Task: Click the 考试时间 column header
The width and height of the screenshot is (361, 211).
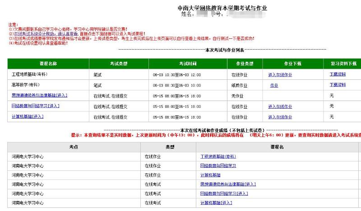Action: pos(188,64)
